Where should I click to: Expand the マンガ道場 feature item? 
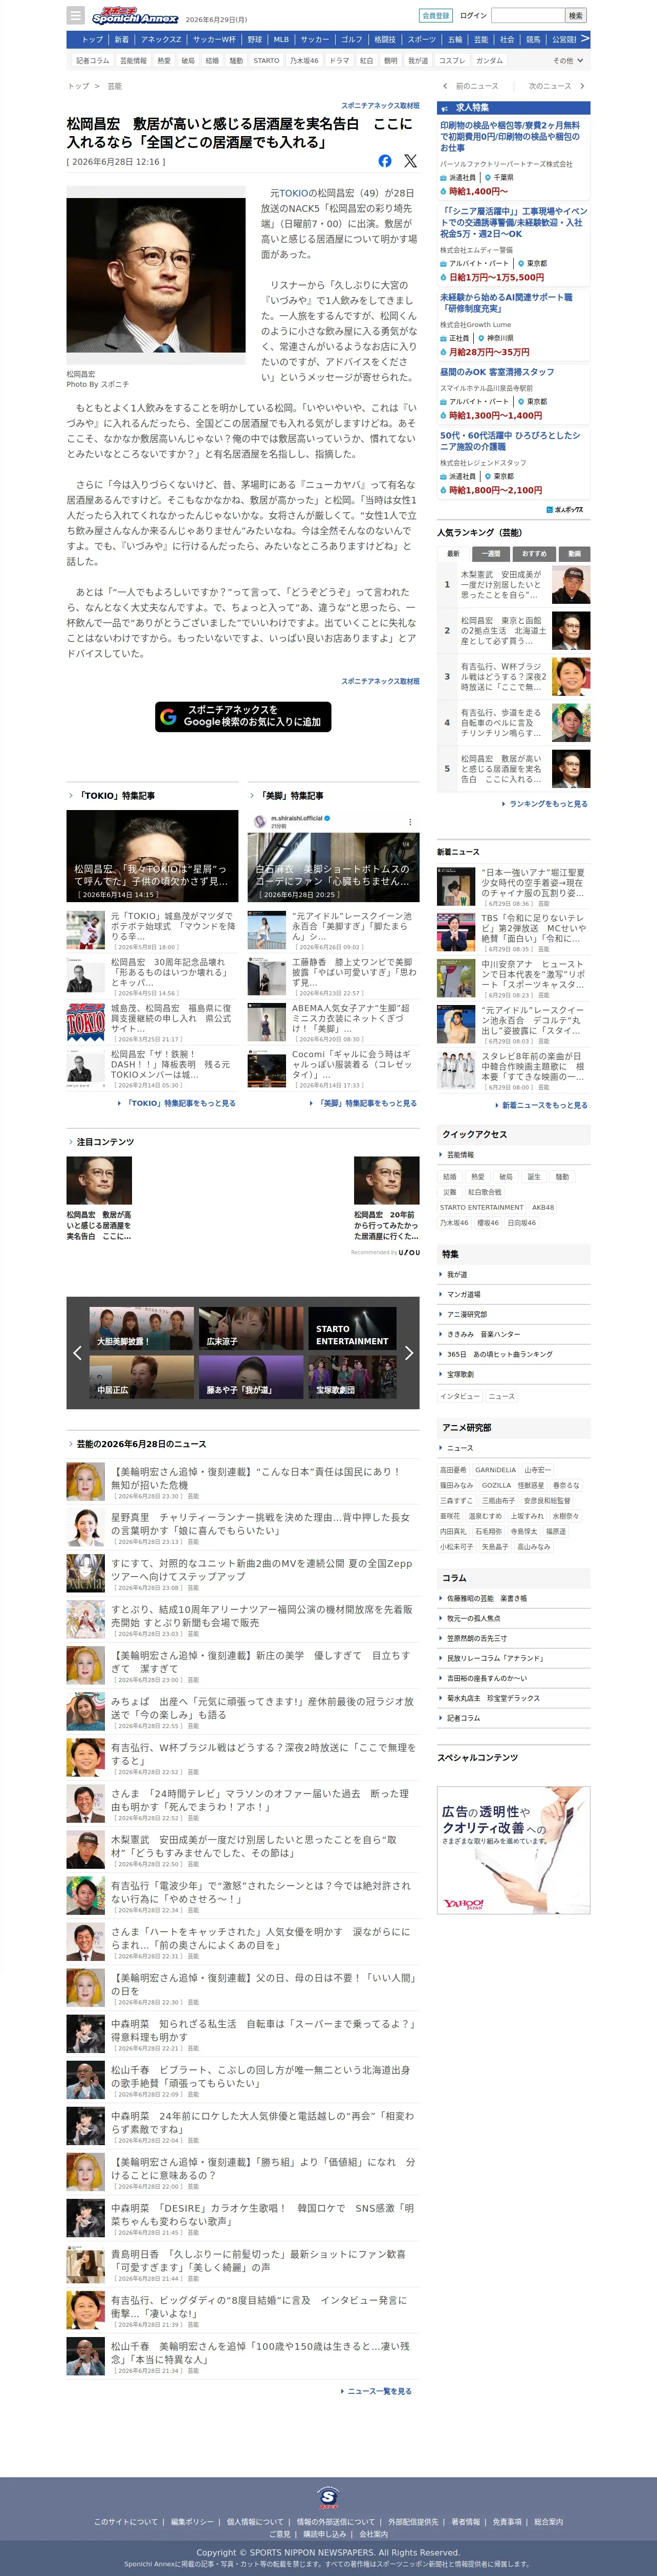513,1294
